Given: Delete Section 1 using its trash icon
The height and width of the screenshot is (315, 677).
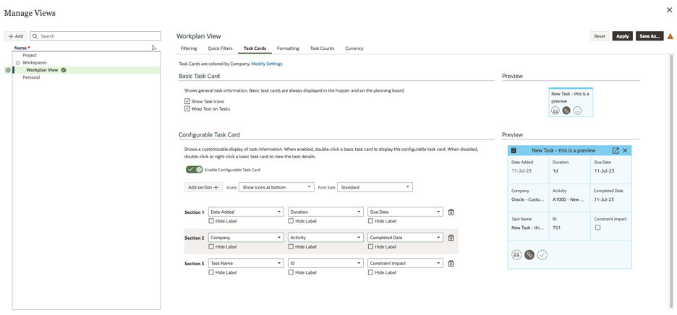Looking at the screenshot, I should click(x=451, y=212).
